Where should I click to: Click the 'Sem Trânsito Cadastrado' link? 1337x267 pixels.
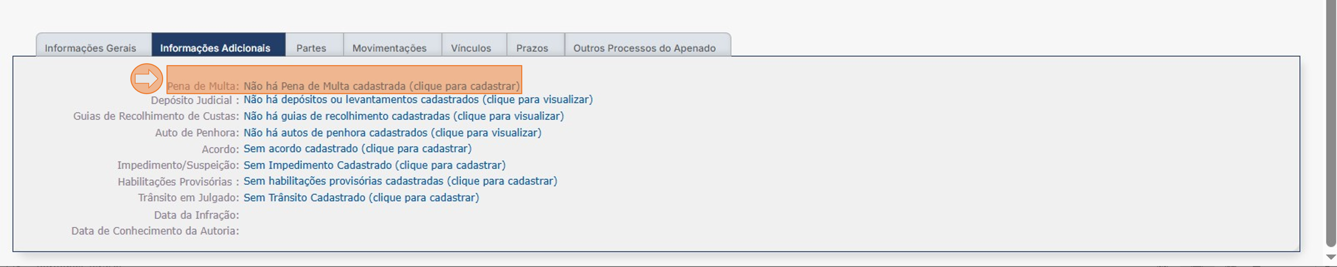361,197
